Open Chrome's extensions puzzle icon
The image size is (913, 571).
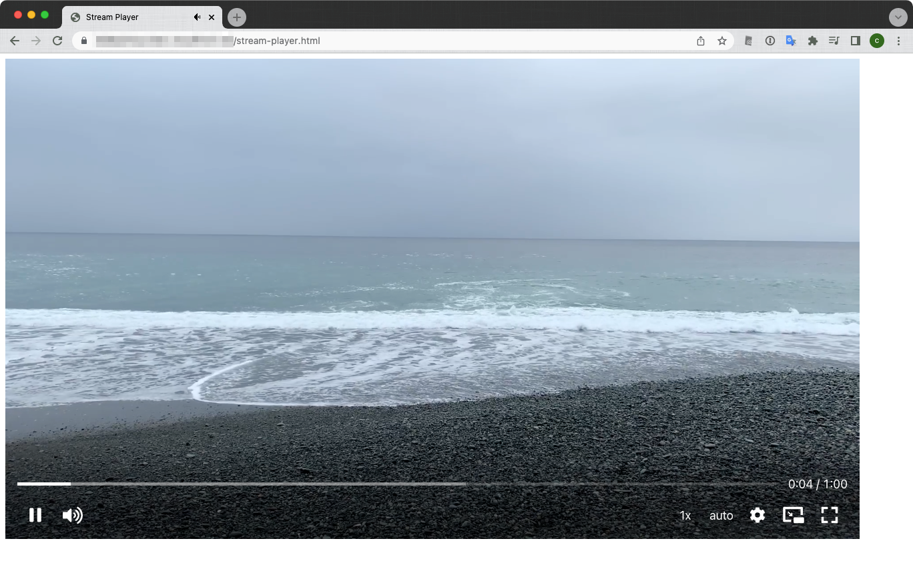813,41
